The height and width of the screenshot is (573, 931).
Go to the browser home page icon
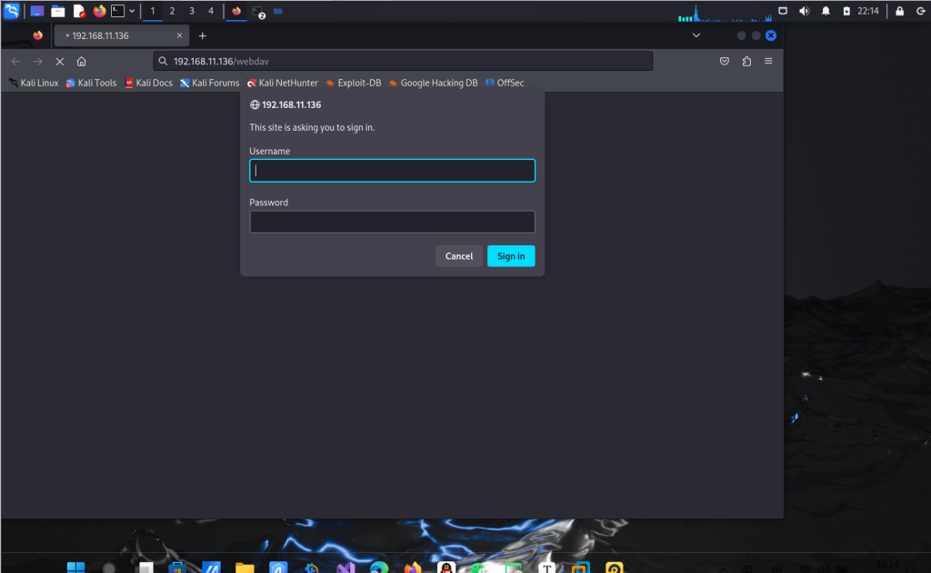[x=82, y=61]
